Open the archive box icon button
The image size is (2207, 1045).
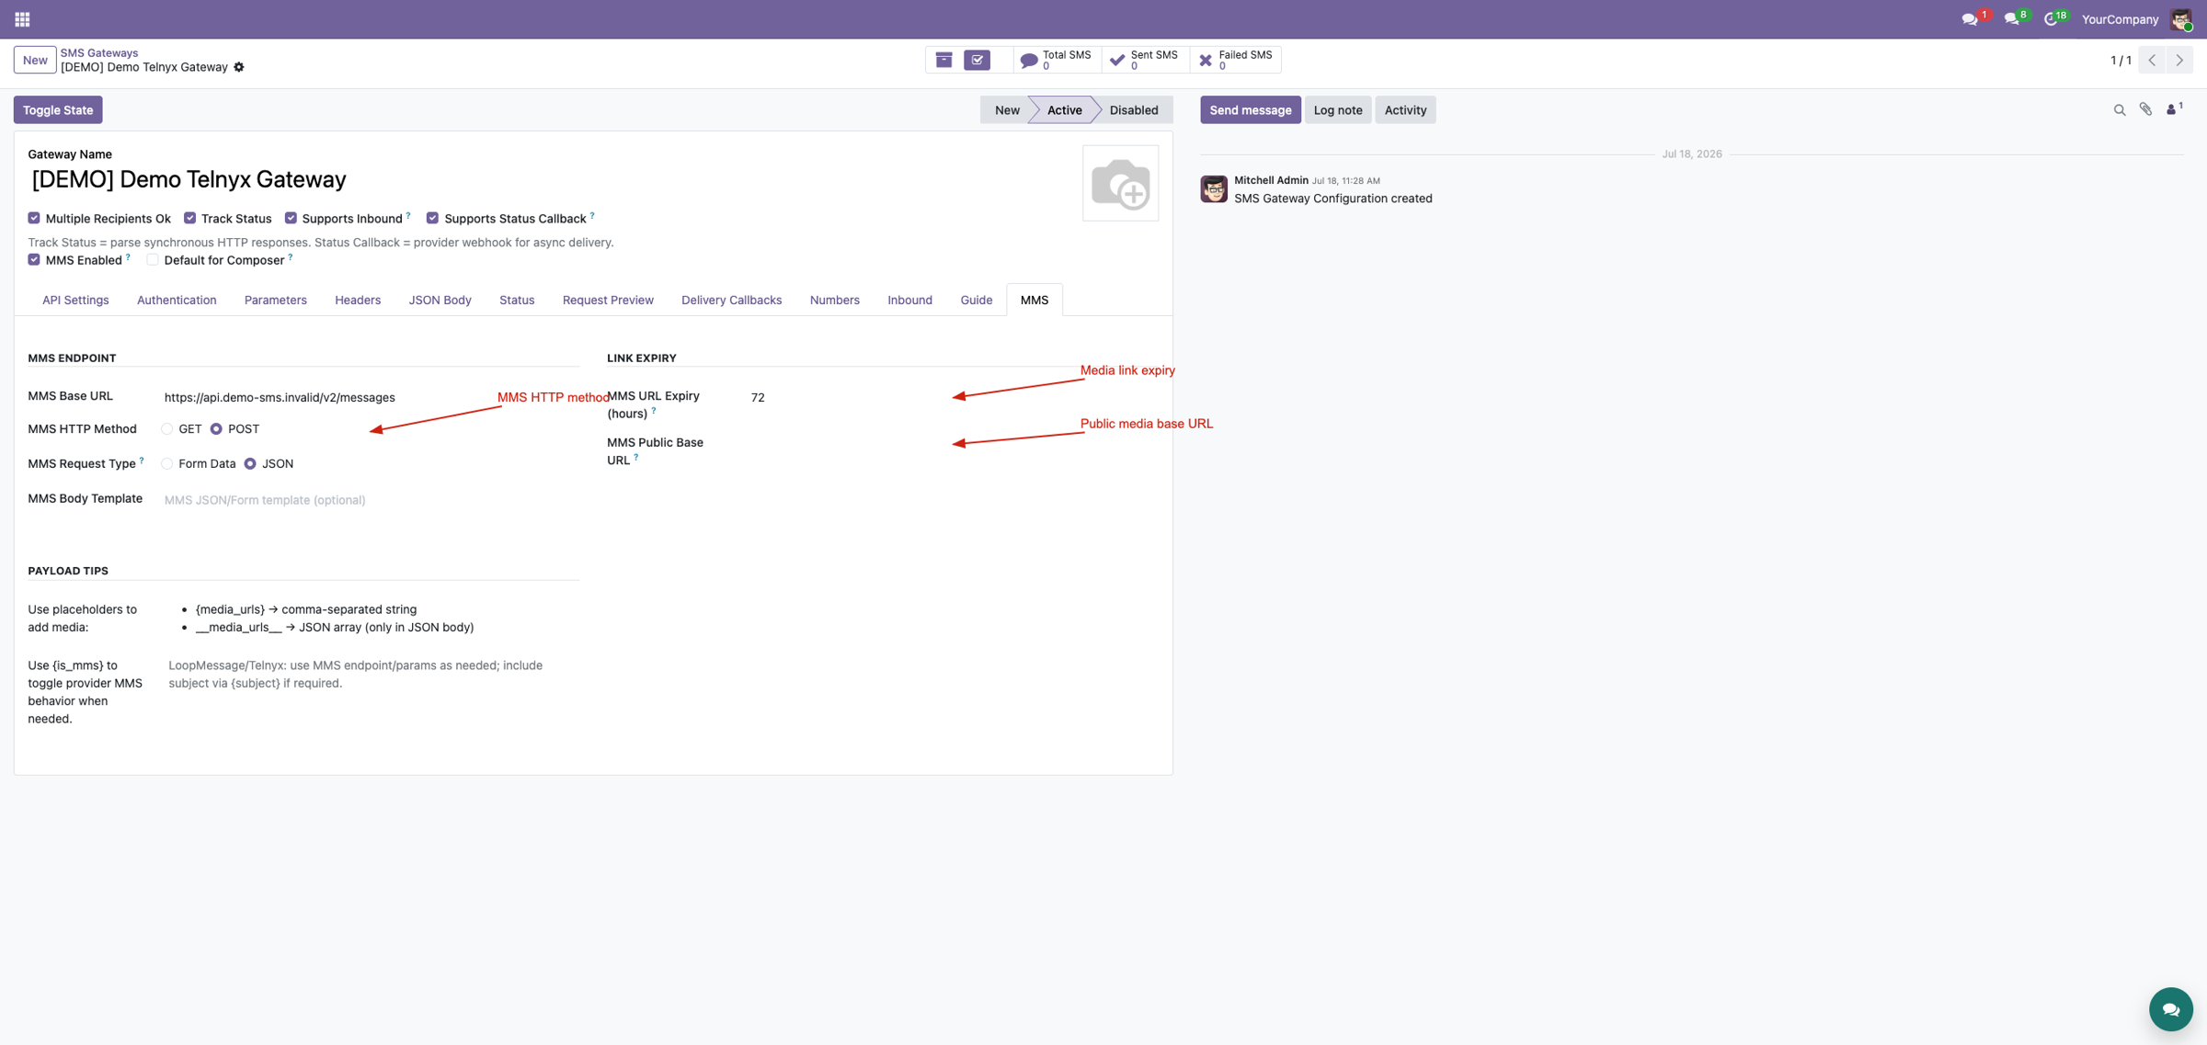pyautogui.click(x=943, y=60)
